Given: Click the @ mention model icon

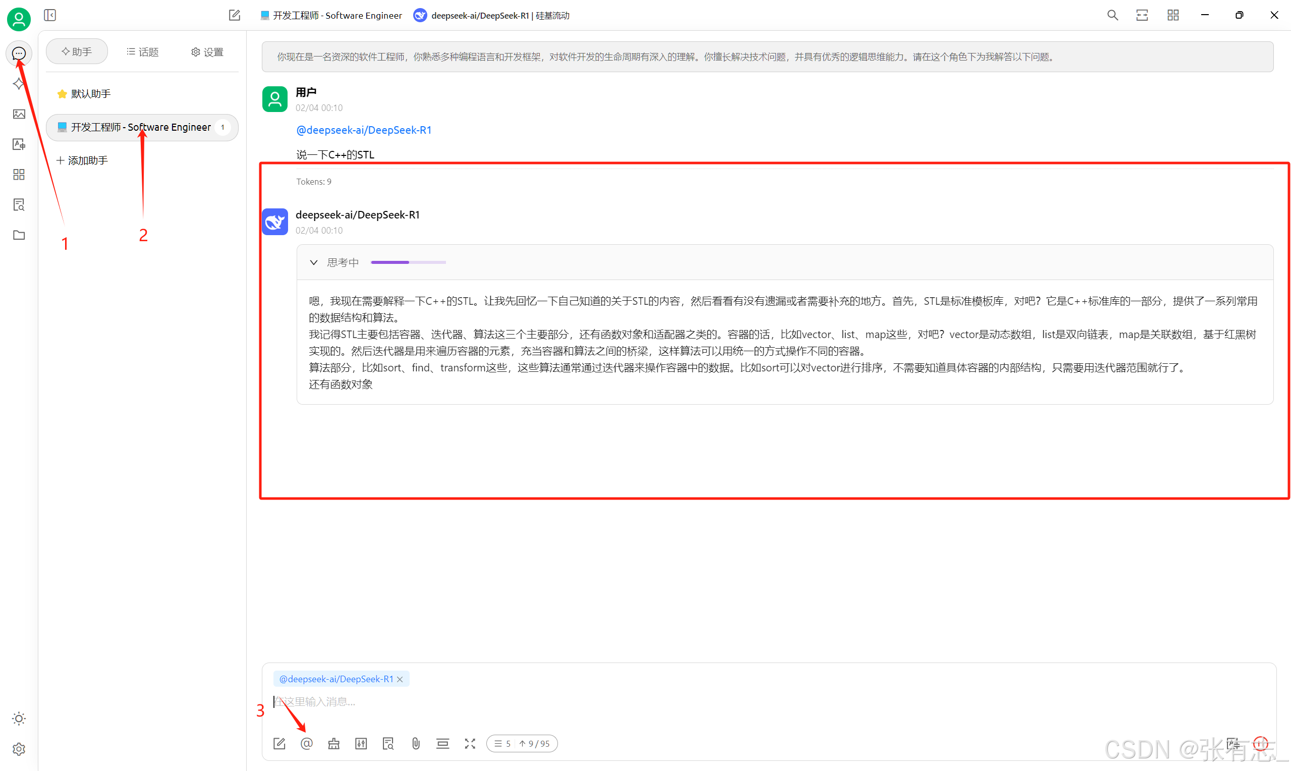Looking at the screenshot, I should (306, 743).
